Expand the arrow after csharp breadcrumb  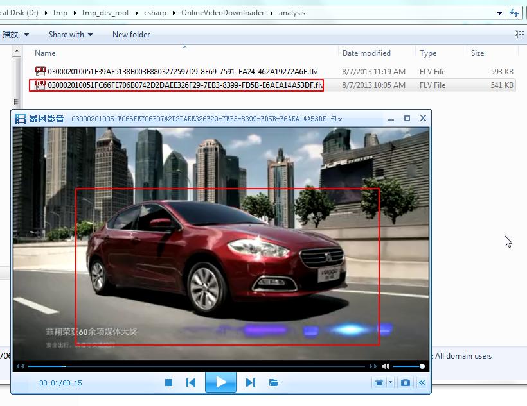[x=174, y=13]
